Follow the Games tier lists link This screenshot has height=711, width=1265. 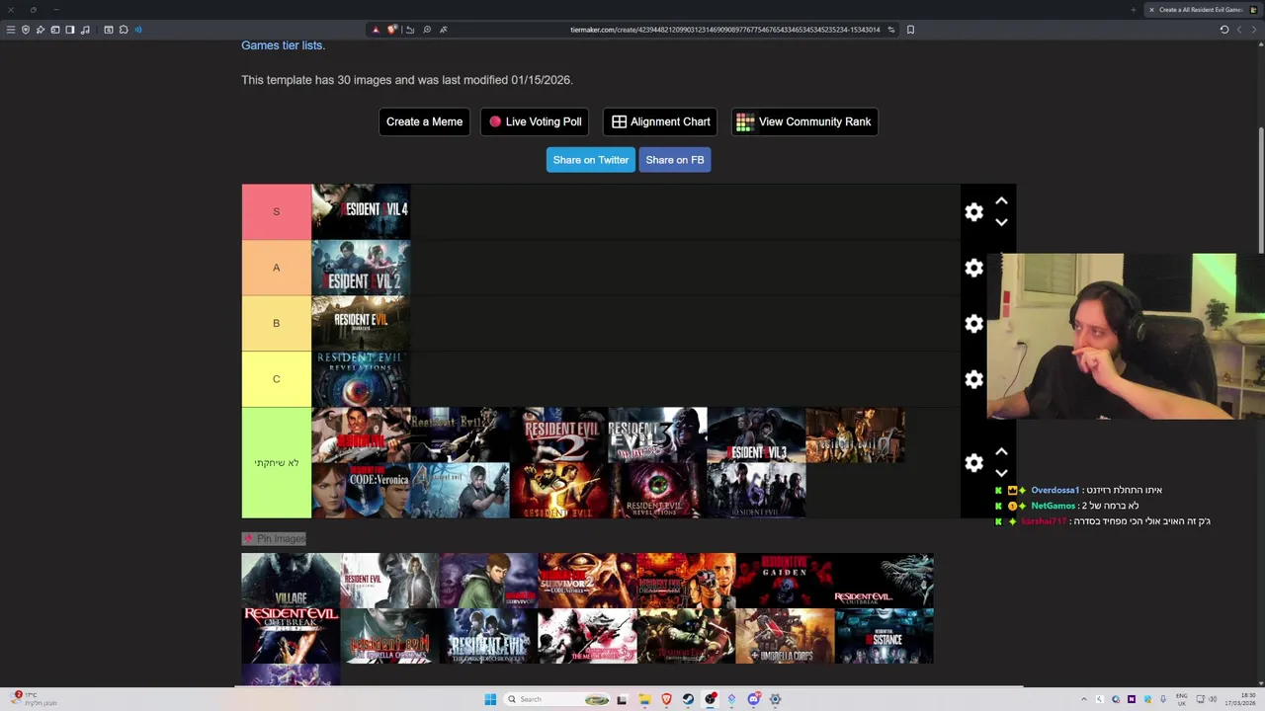(x=283, y=45)
